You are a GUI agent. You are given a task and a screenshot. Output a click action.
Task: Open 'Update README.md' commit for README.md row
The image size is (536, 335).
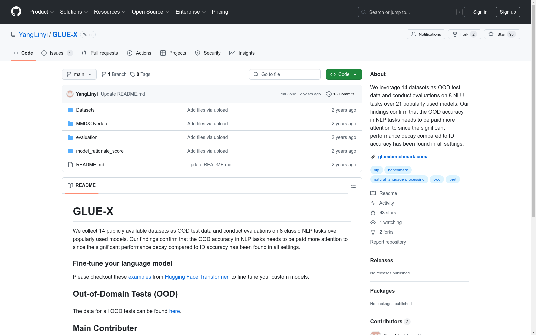(209, 165)
